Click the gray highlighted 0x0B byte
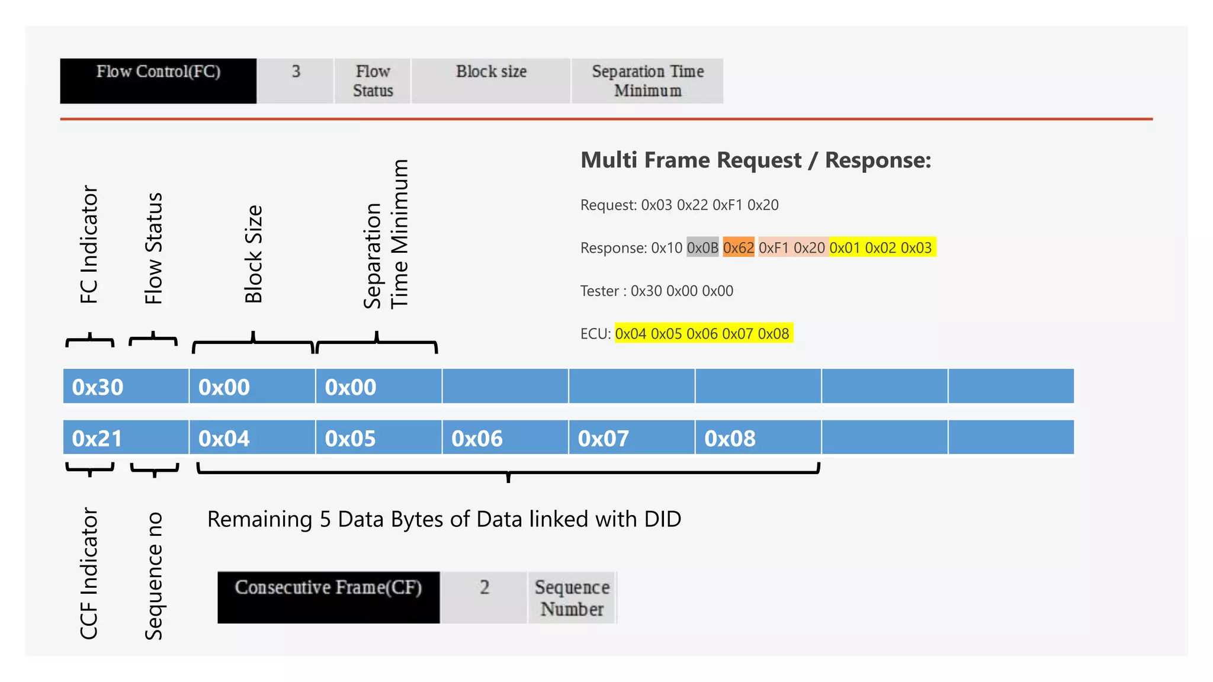1213x682 pixels. 702,247
